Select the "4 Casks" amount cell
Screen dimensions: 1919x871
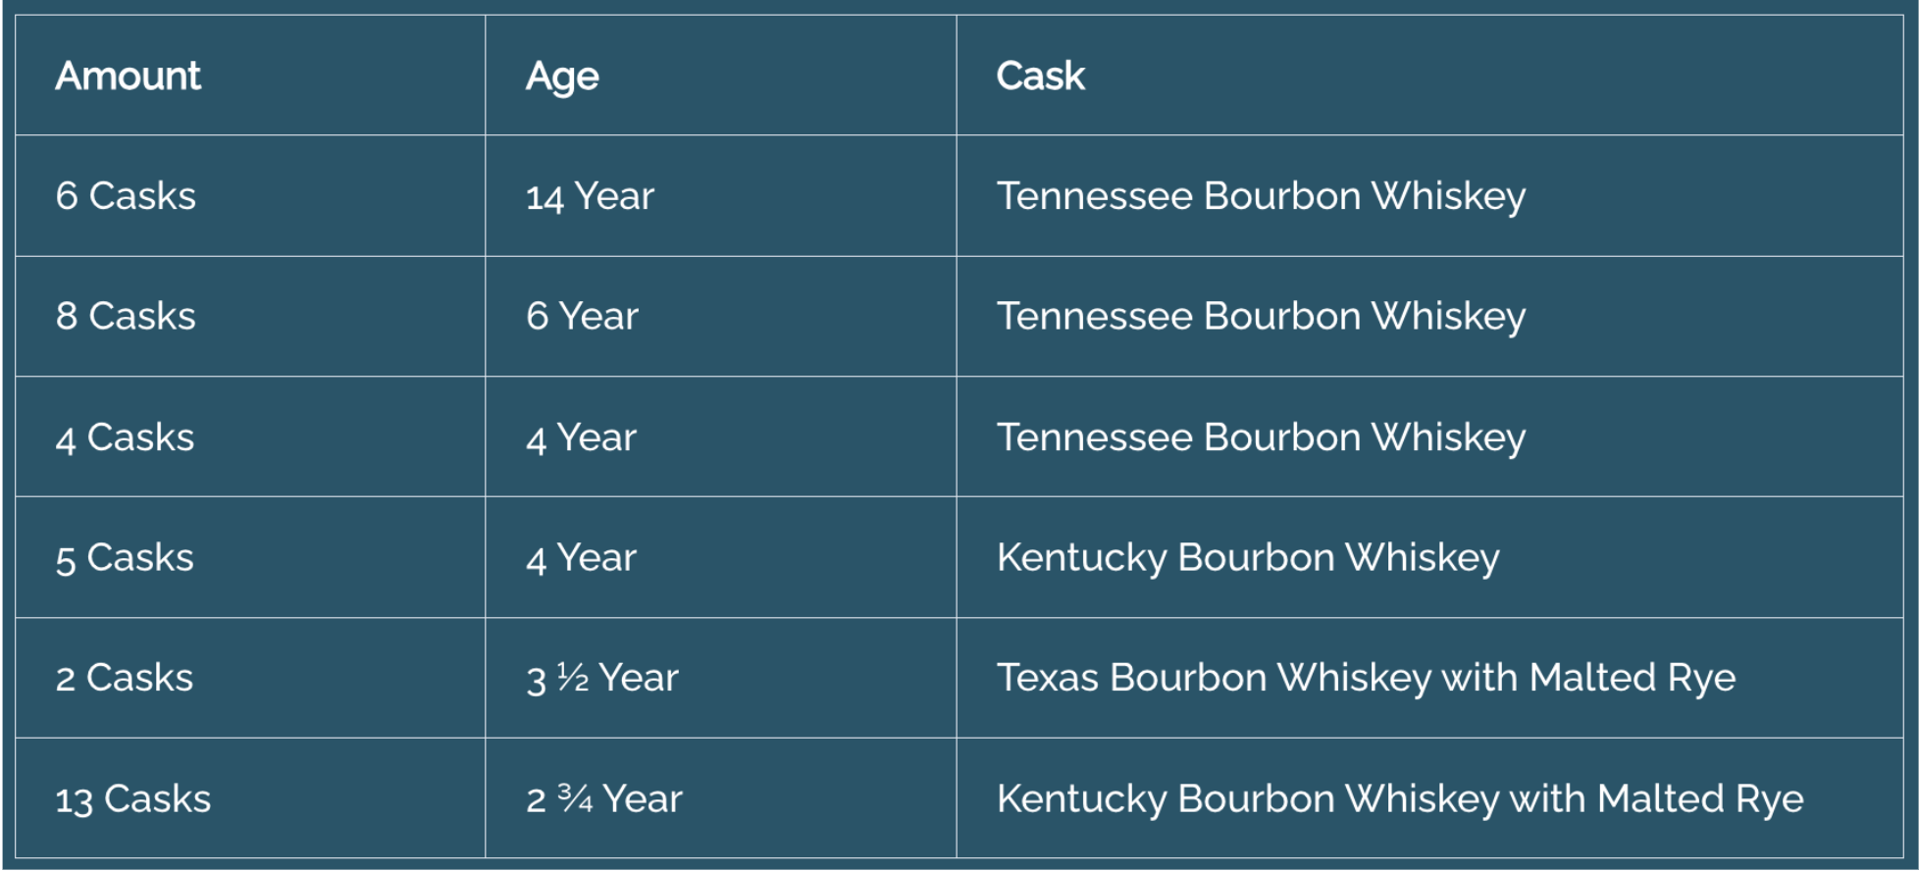point(125,437)
